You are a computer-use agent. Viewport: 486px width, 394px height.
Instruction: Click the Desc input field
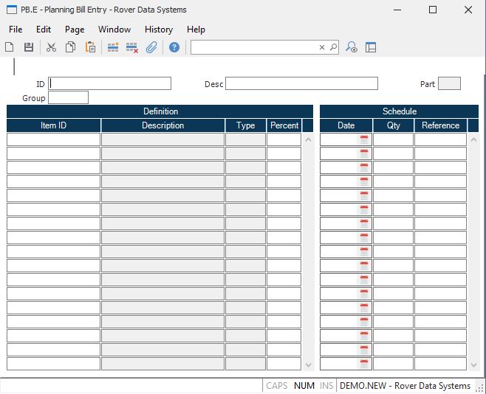(301, 84)
